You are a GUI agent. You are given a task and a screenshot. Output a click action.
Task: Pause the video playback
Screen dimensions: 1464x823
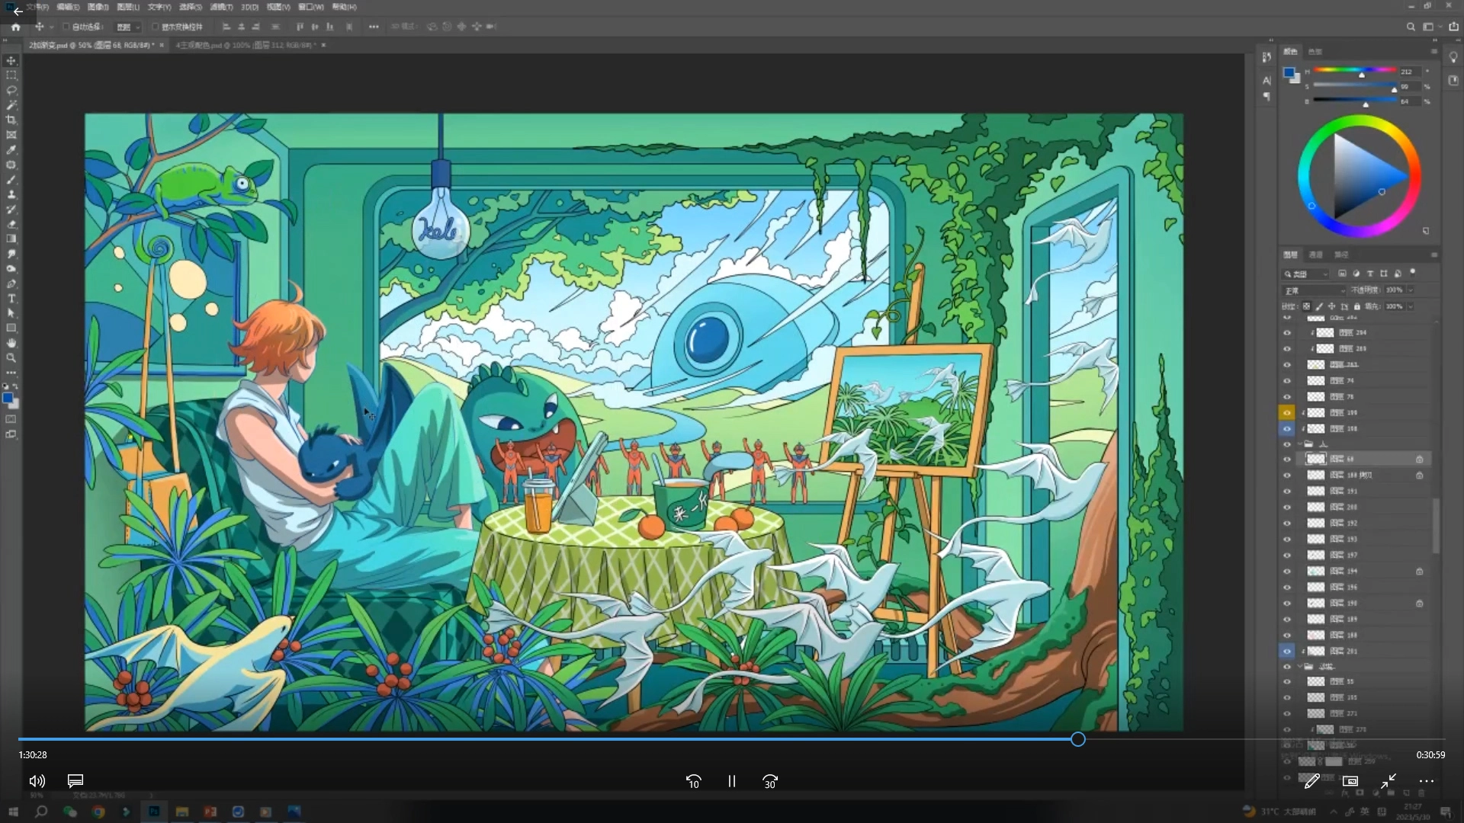pyautogui.click(x=731, y=781)
